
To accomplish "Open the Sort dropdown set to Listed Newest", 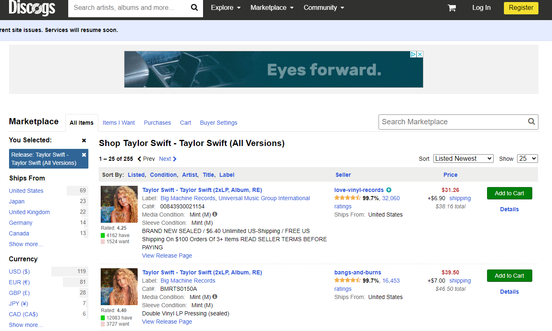I will click(x=463, y=158).
